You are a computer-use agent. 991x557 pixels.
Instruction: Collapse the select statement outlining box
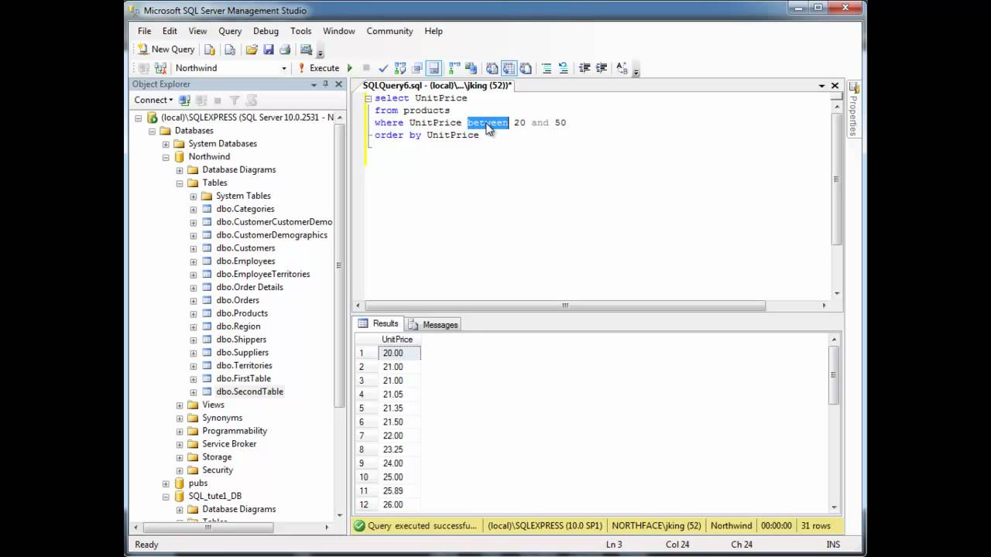pyautogui.click(x=368, y=99)
